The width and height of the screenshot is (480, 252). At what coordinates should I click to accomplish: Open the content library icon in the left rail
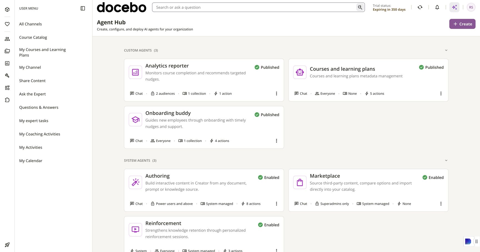point(7,51)
